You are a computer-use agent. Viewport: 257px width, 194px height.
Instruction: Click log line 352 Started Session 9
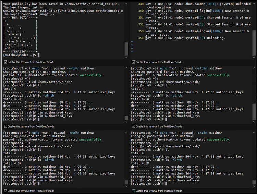click(194, 26)
